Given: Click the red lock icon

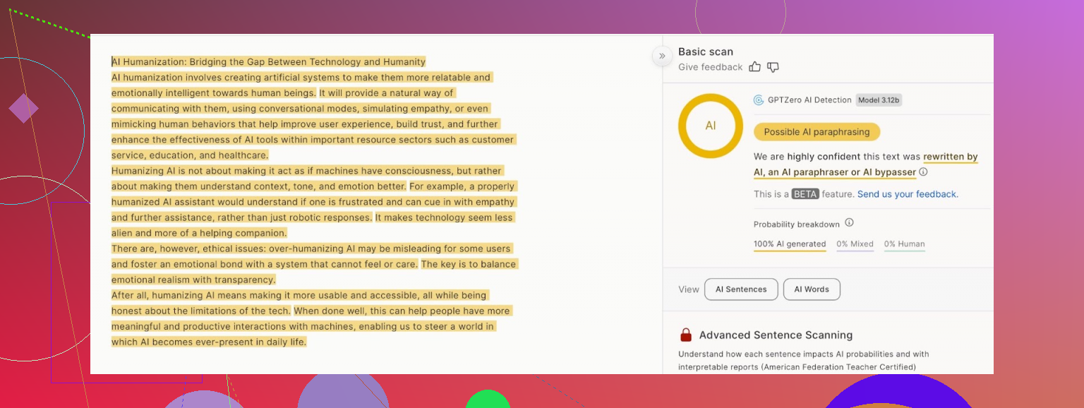Looking at the screenshot, I should pos(686,335).
